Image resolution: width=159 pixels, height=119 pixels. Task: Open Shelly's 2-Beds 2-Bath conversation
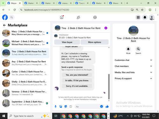tap(25, 83)
